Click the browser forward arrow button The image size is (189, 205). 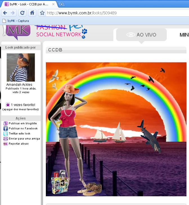click(x=13, y=13)
